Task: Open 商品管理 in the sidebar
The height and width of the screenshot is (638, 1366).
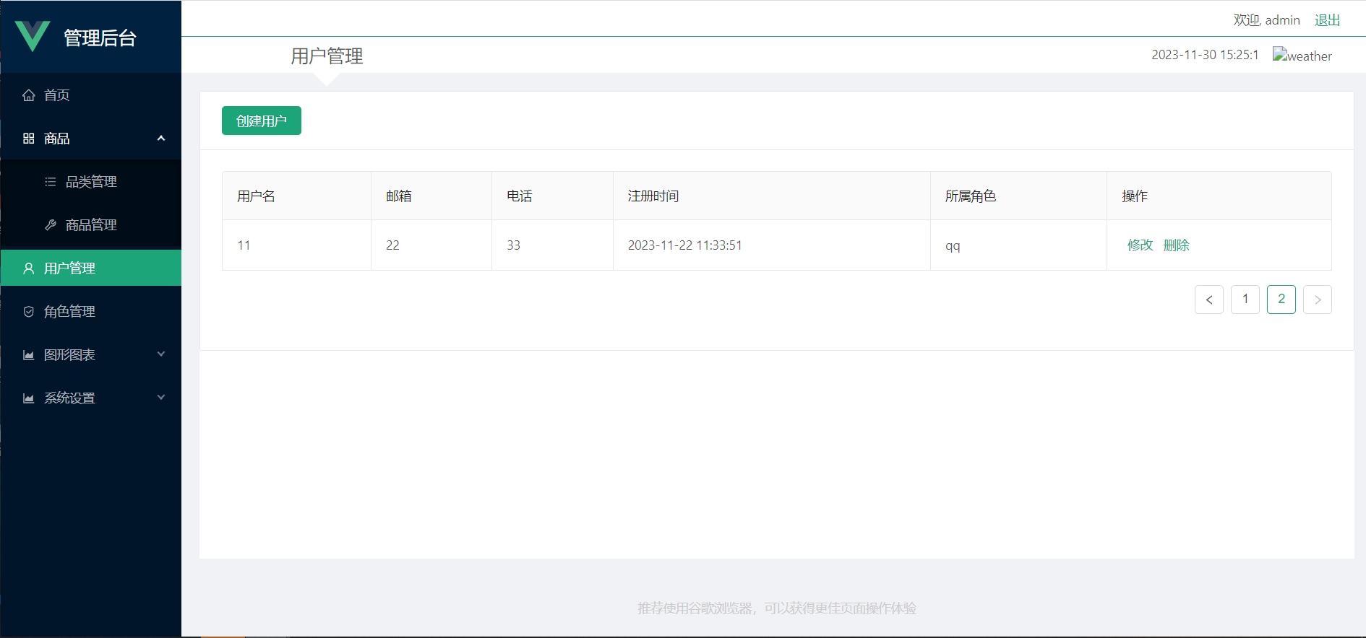Action: pyautogui.click(x=91, y=224)
